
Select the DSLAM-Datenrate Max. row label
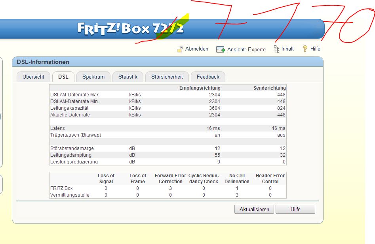pos(75,95)
